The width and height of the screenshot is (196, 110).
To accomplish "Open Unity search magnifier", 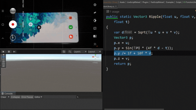I will click(x=70, y=52).
